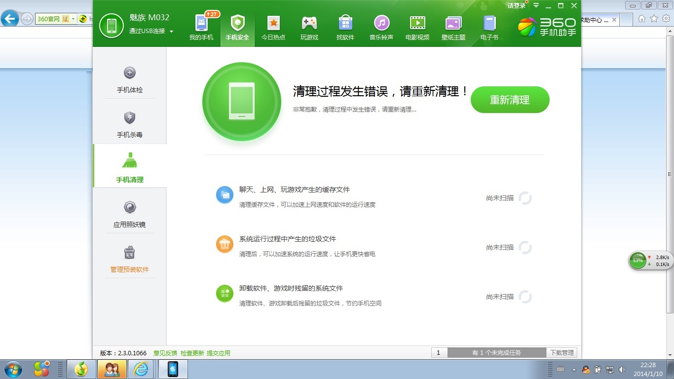Open 应用照妖镜 in the sidebar
Viewport: 674px width, 379px height.
tap(130, 214)
